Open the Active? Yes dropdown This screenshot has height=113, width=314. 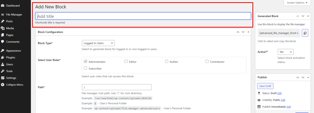click(x=285, y=52)
